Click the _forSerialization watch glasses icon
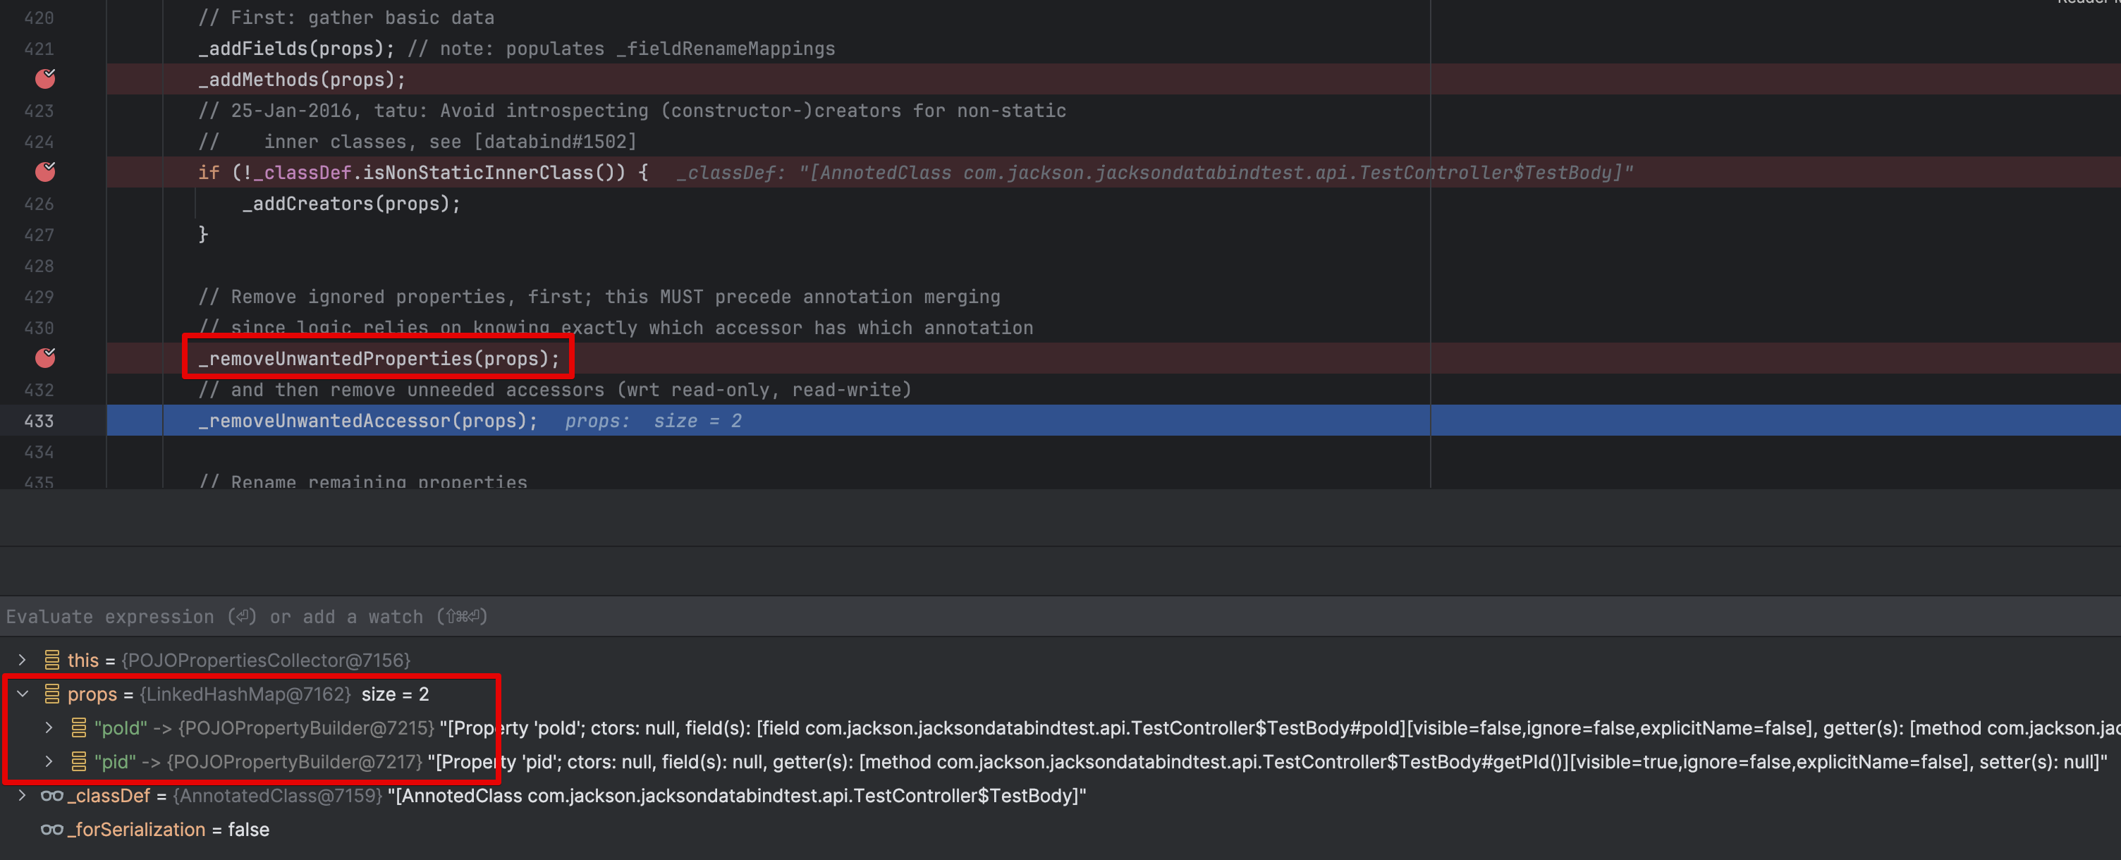The width and height of the screenshot is (2121, 860). pyautogui.click(x=52, y=829)
